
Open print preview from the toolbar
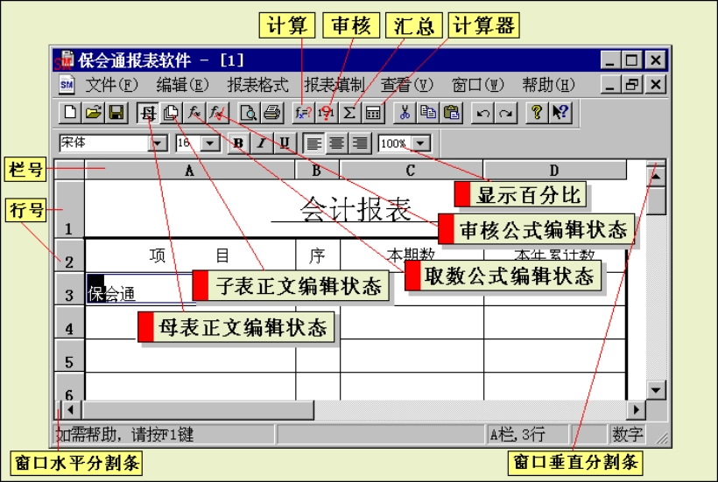click(x=249, y=113)
